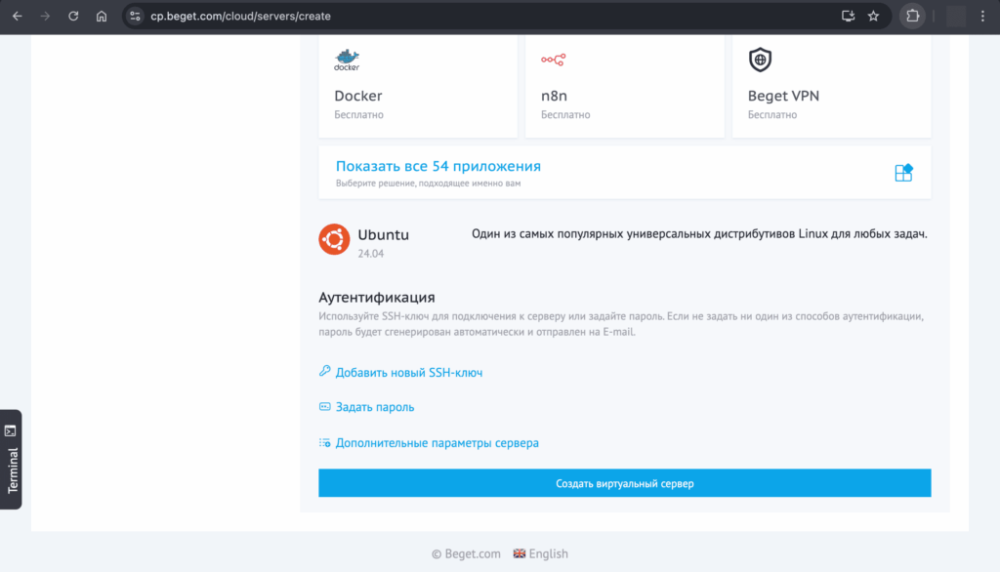Click Добавить новый SSH-ключ link

[409, 372]
